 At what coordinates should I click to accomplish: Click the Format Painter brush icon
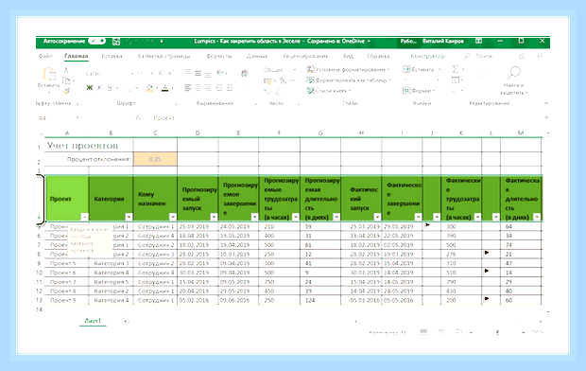coord(66,91)
